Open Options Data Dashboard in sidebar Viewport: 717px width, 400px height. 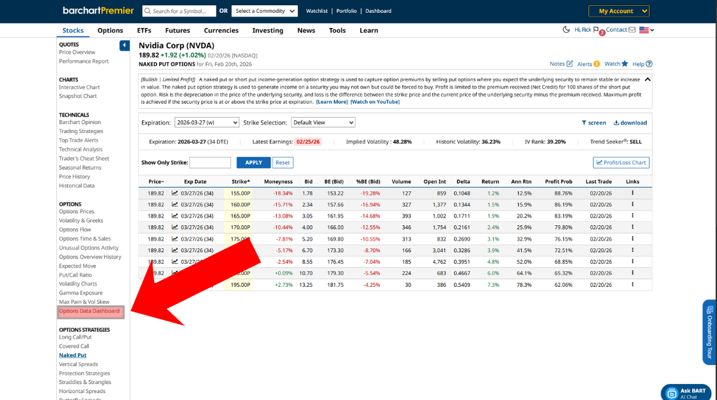pyautogui.click(x=89, y=311)
